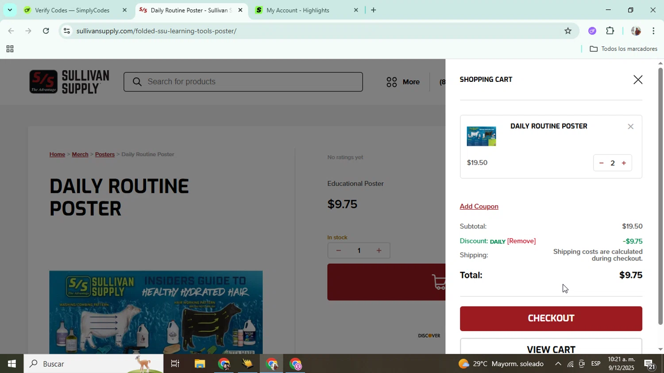Screen dimensions: 664x373
Task: Open the network tray icon
Action: coord(570,364)
